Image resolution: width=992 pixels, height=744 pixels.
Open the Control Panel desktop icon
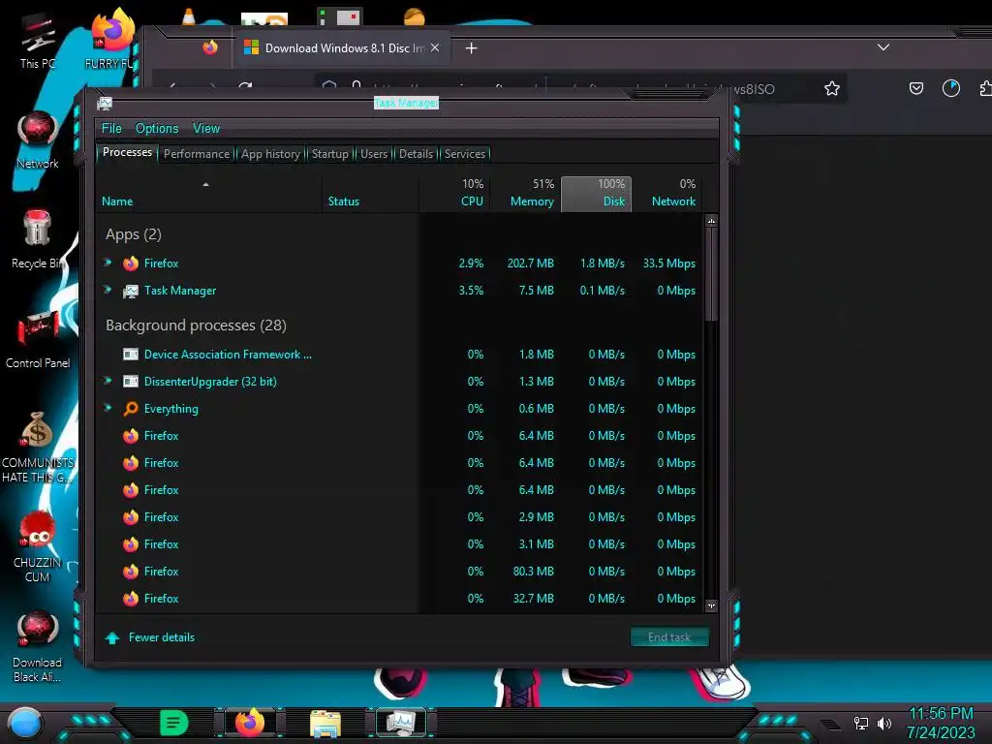click(x=38, y=339)
